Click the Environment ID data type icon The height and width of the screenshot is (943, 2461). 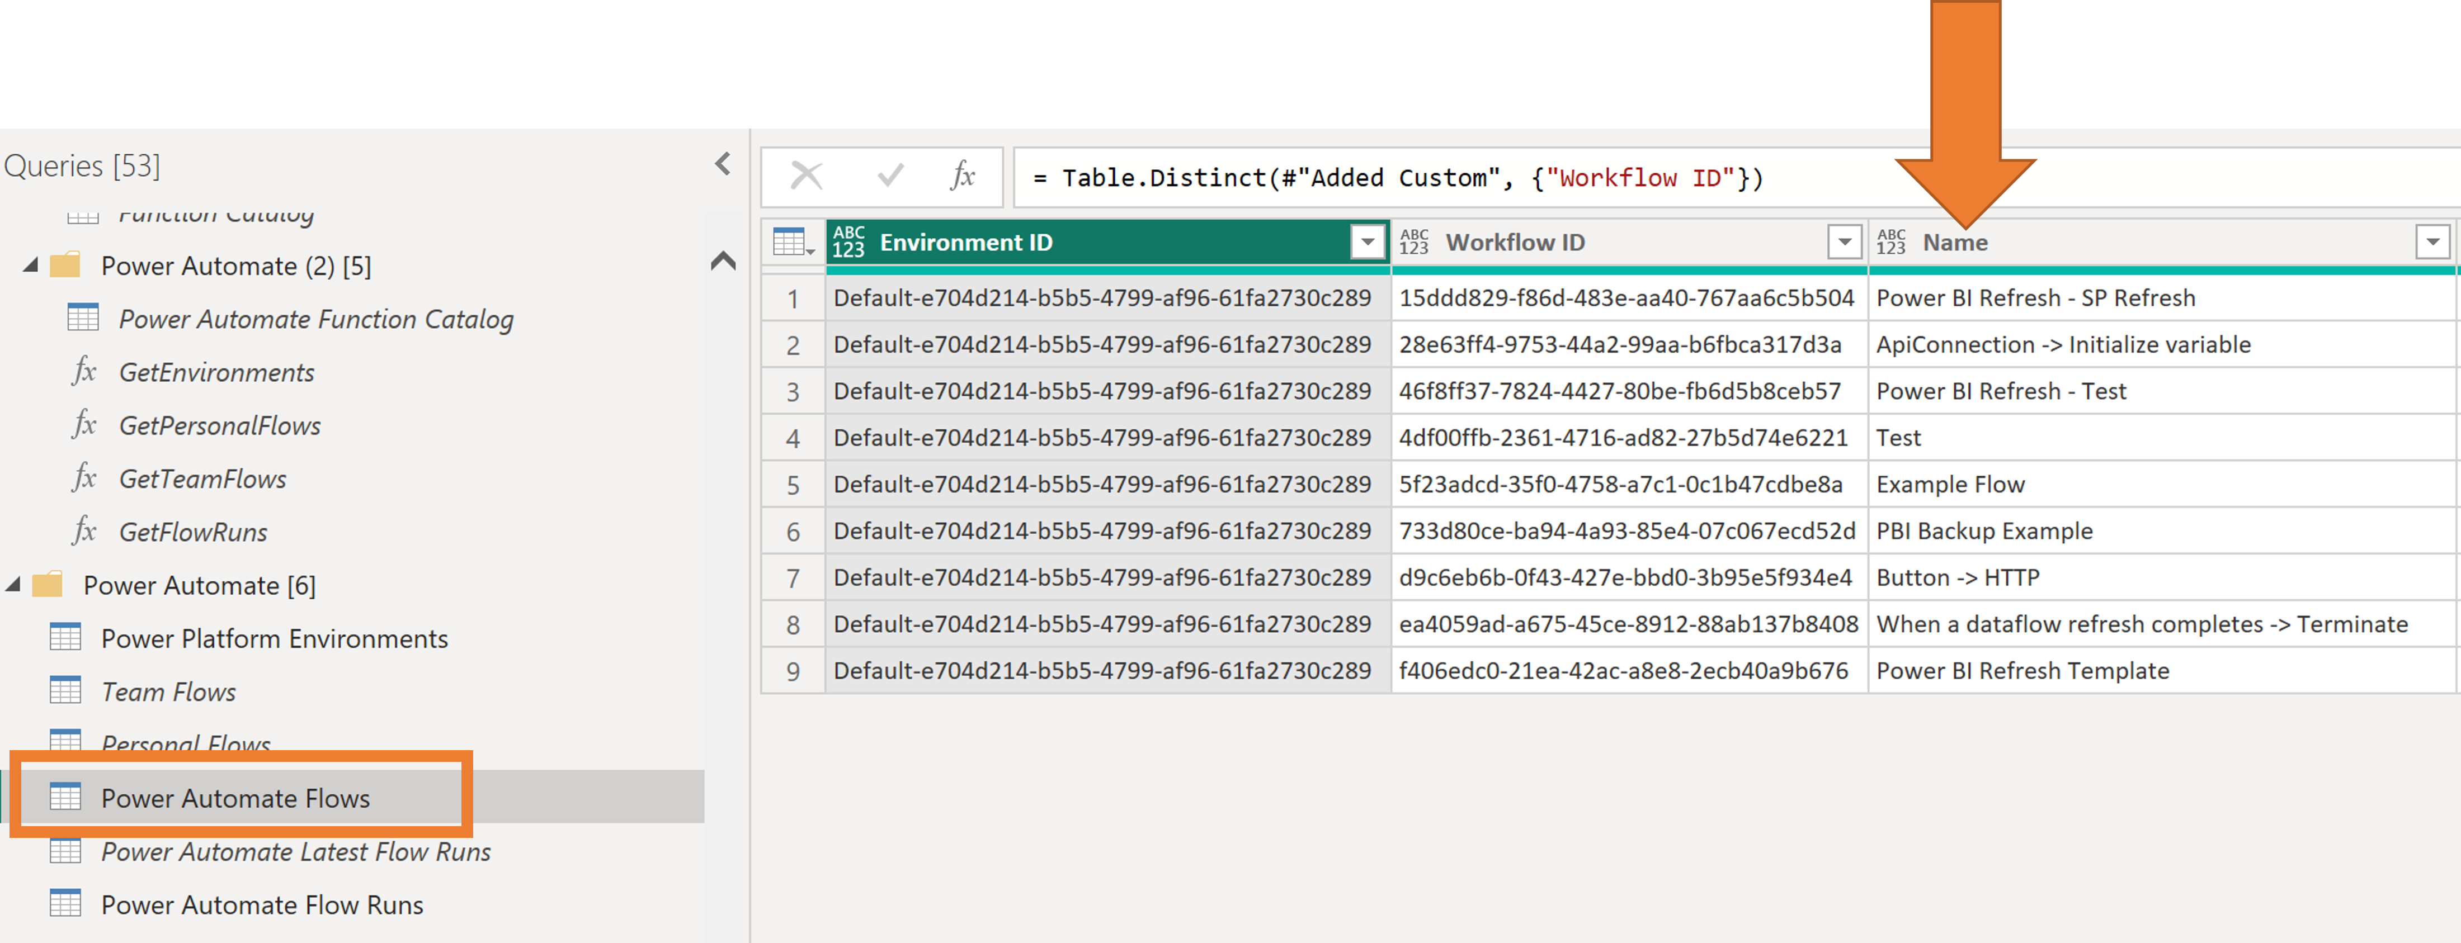[x=847, y=243]
